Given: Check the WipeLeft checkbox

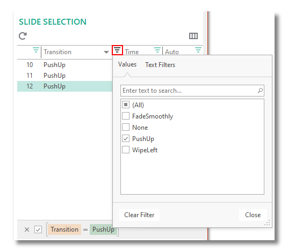Looking at the screenshot, I should pos(126,150).
